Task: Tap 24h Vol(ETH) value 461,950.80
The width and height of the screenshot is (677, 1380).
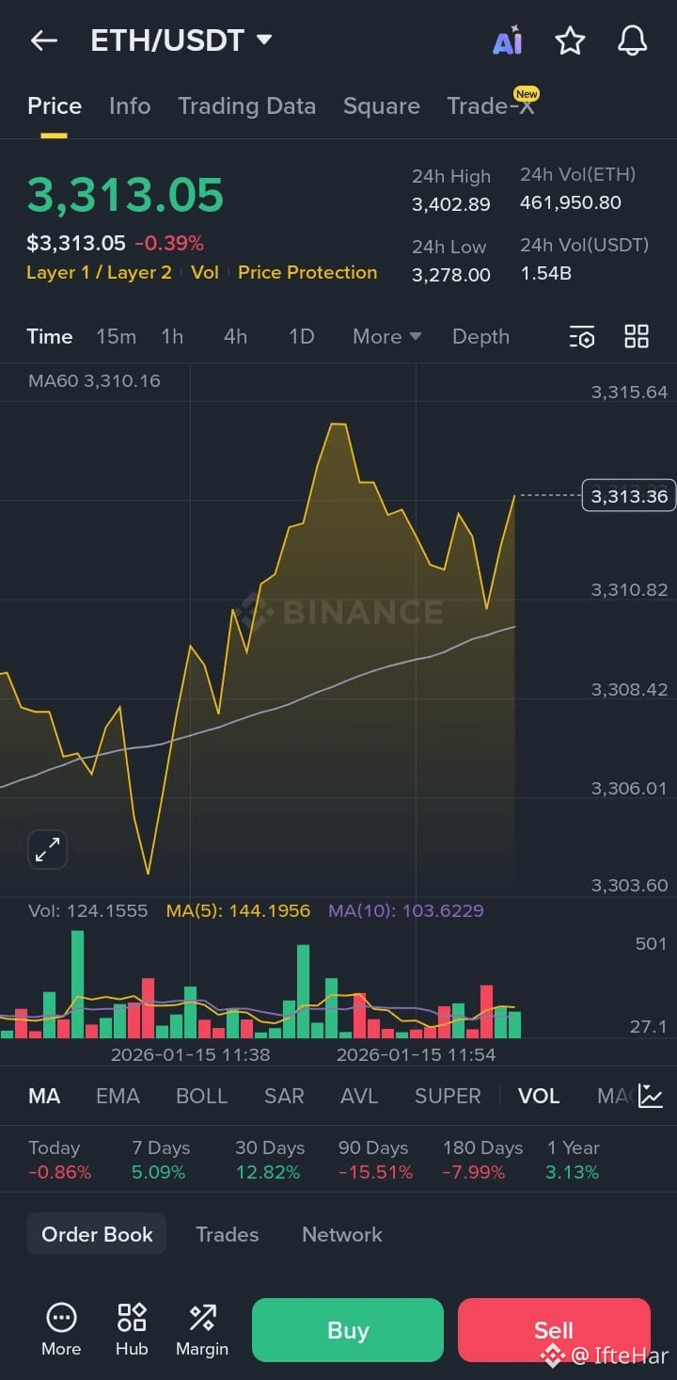Action: coord(571,202)
